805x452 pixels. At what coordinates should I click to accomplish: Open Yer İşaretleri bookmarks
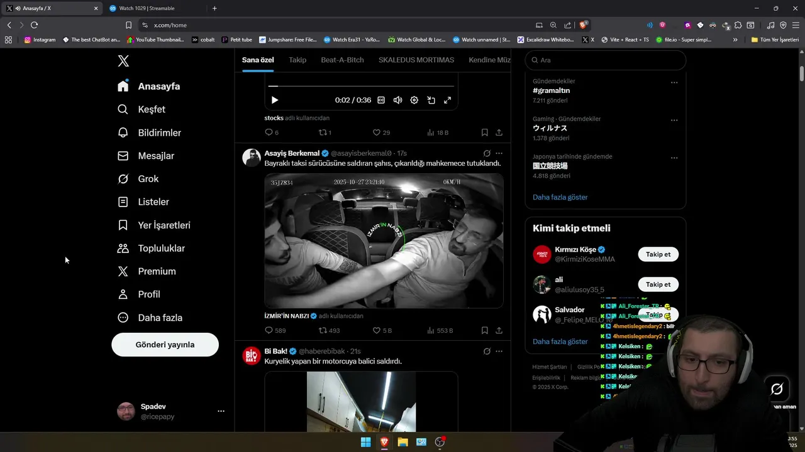coord(154,225)
